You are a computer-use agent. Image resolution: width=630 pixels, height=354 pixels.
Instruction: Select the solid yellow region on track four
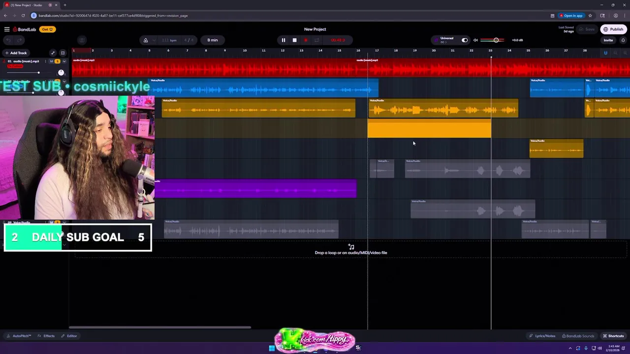(429, 128)
